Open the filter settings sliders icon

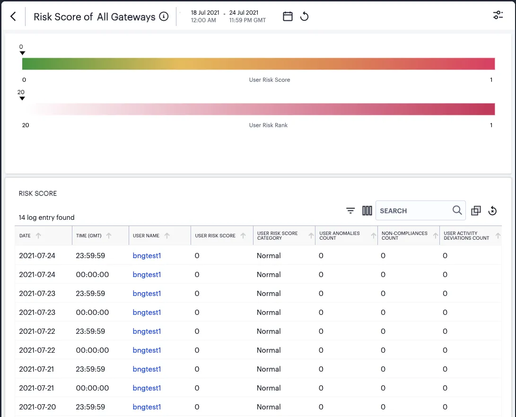click(498, 15)
